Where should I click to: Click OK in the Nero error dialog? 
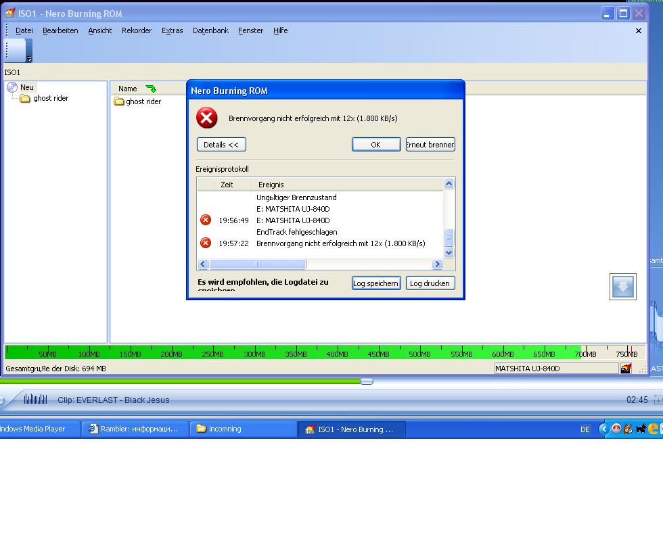[x=376, y=145]
